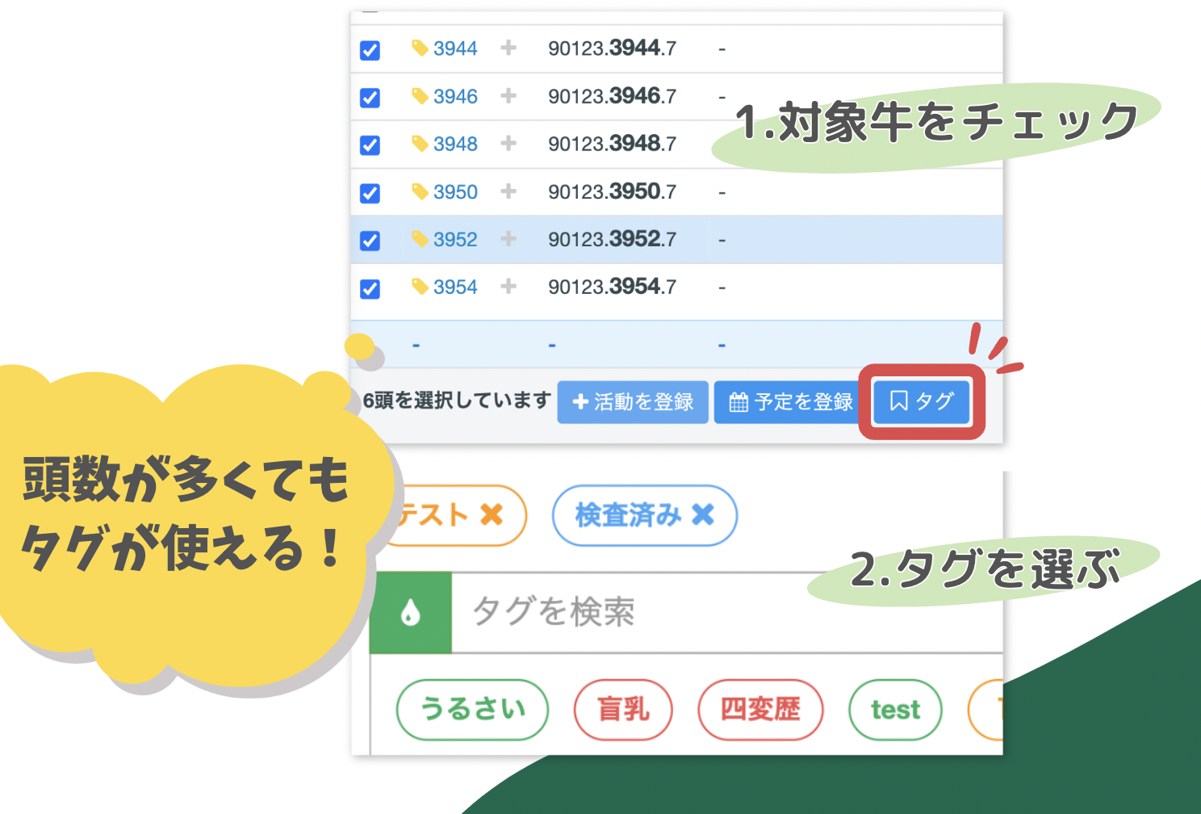Select the test tag
1201x814 pixels.
(x=895, y=710)
